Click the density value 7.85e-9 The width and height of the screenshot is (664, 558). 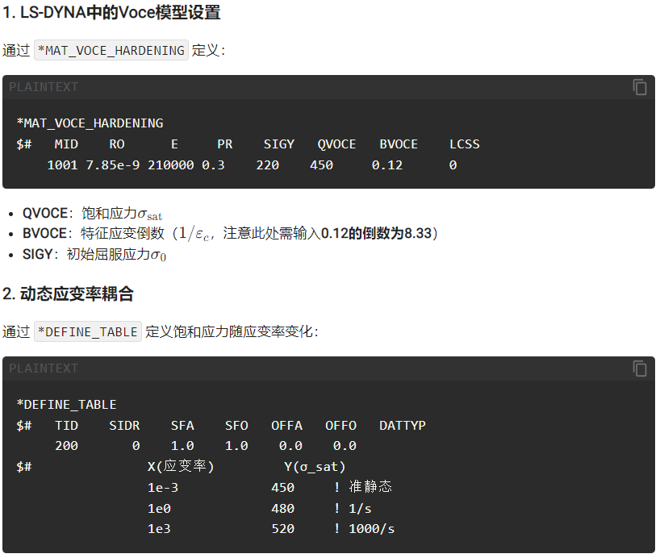113,165
